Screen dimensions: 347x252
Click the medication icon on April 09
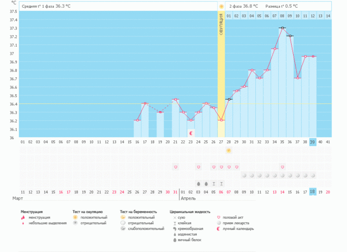[244, 175]
